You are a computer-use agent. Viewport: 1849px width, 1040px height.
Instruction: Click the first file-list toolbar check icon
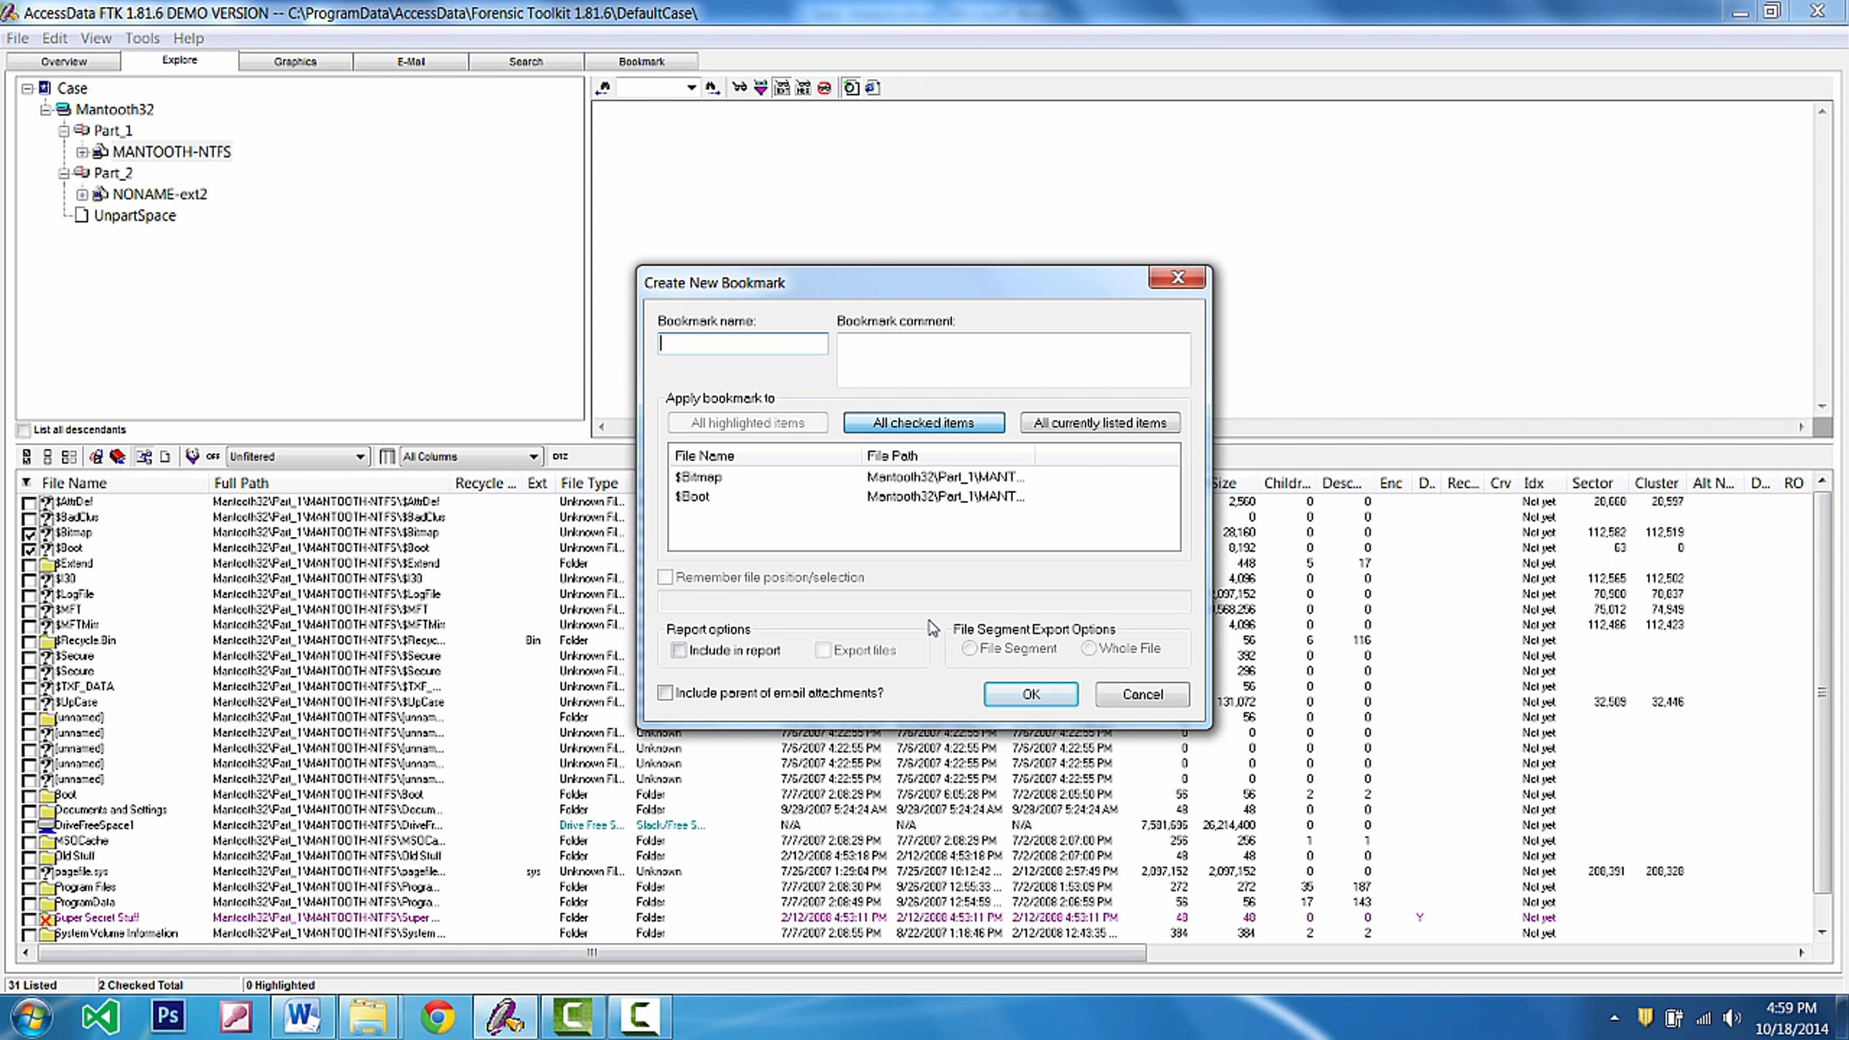point(27,457)
